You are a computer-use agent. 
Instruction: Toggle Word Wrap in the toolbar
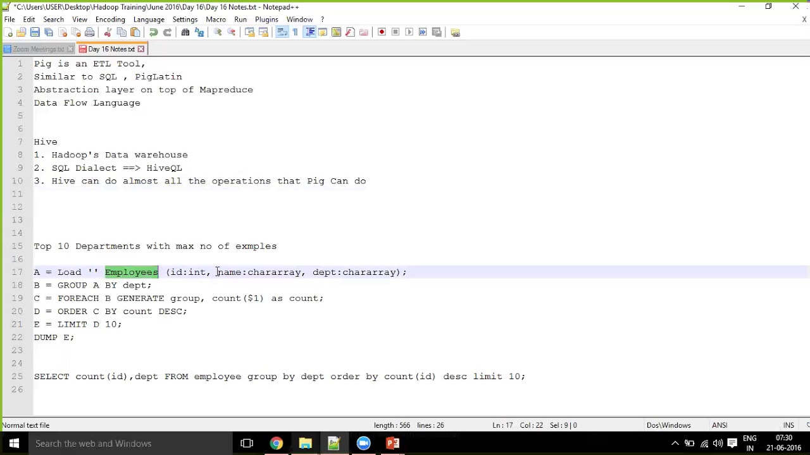point(282,32)
